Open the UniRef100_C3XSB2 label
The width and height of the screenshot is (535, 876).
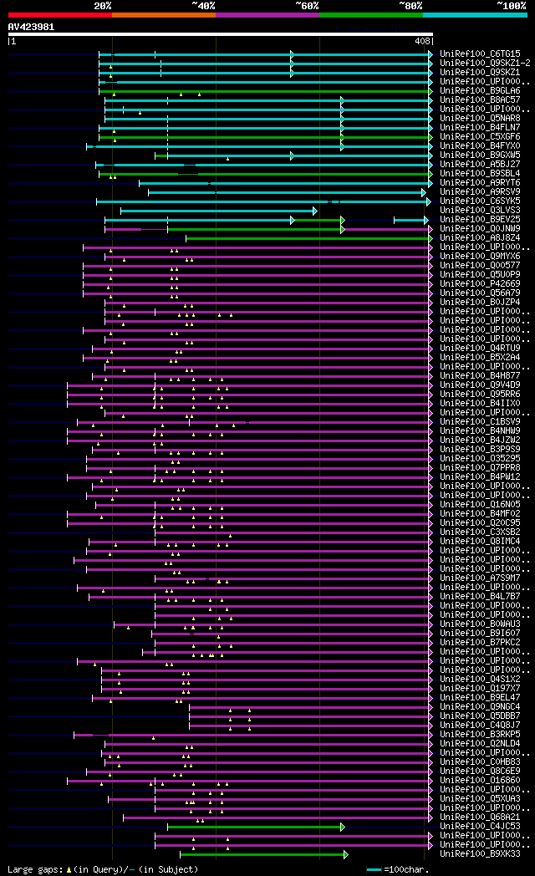pos(480,532)
